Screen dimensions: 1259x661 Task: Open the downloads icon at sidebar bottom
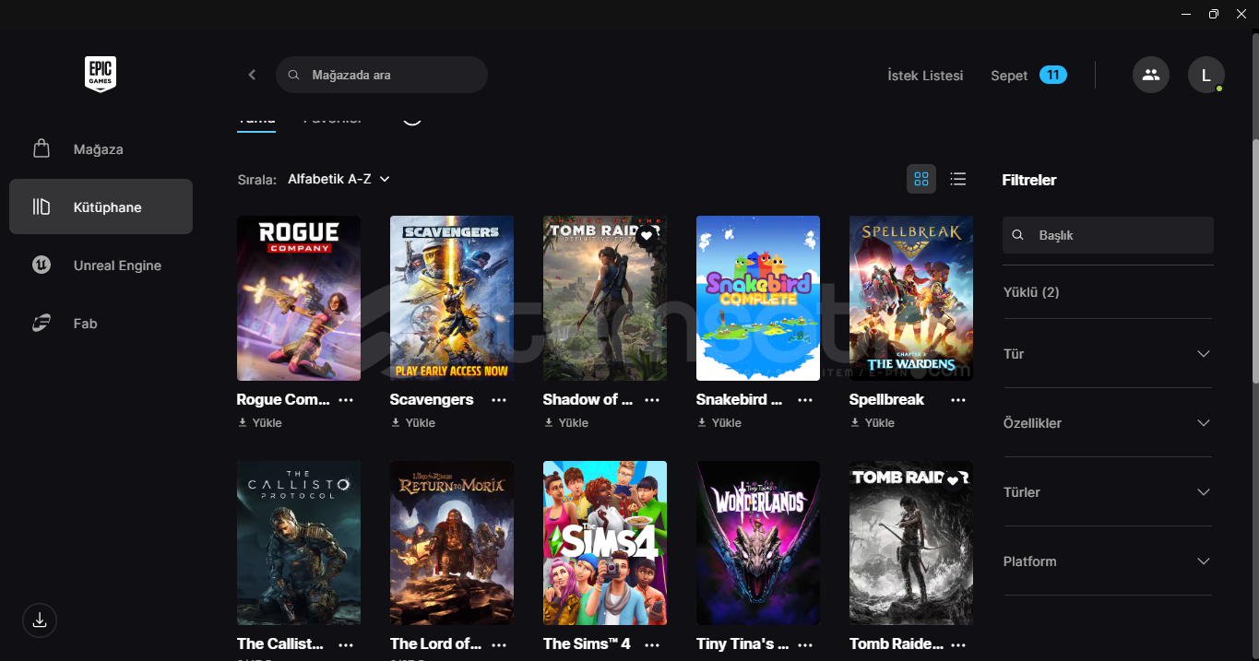coord(40,620)
